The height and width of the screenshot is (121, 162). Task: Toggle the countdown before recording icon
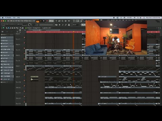point(62,21)
